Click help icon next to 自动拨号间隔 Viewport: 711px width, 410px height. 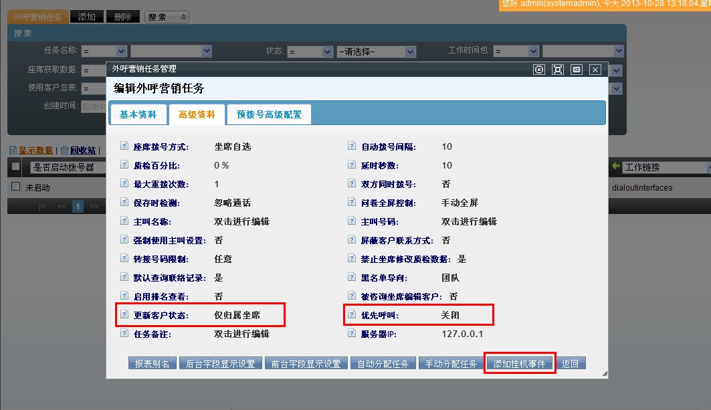[351, 146]
